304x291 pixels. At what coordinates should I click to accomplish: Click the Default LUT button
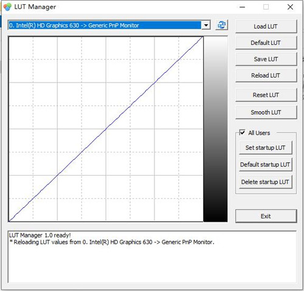coord(266,43)
